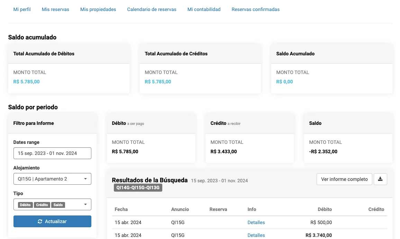Click the Anuncio column header
Screen dimensions: 400x239
point(180,209)
